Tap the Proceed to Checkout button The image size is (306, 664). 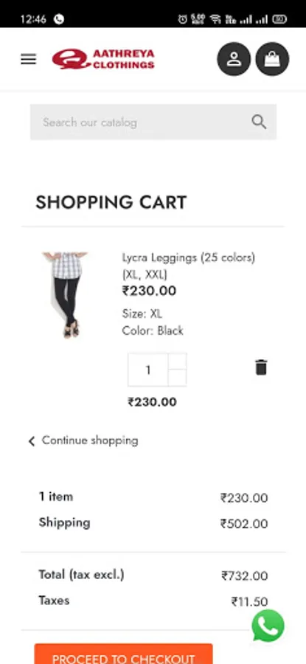pos(123,654)
